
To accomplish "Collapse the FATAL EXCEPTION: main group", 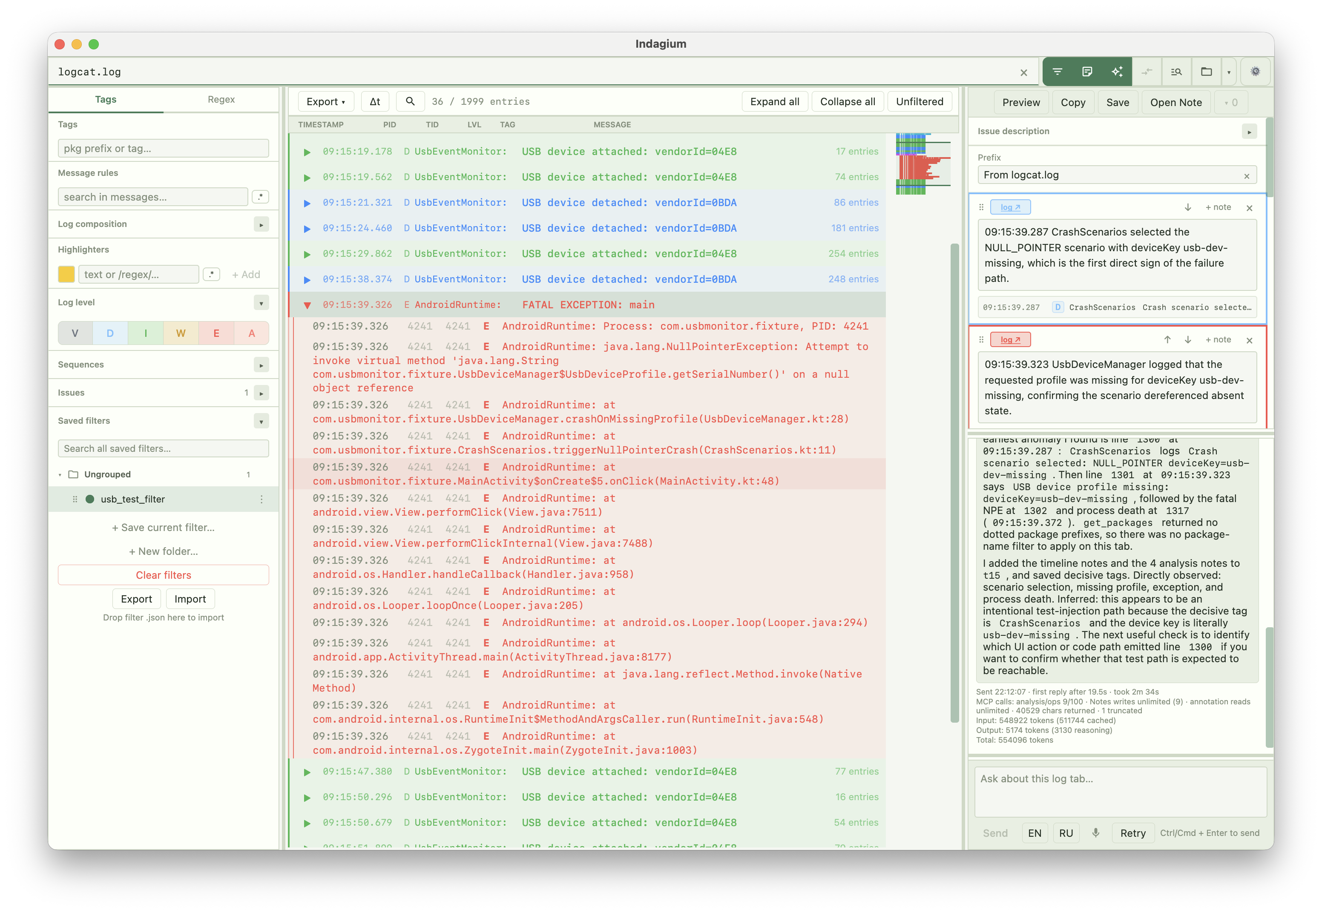I will click(x=307, y=305).
